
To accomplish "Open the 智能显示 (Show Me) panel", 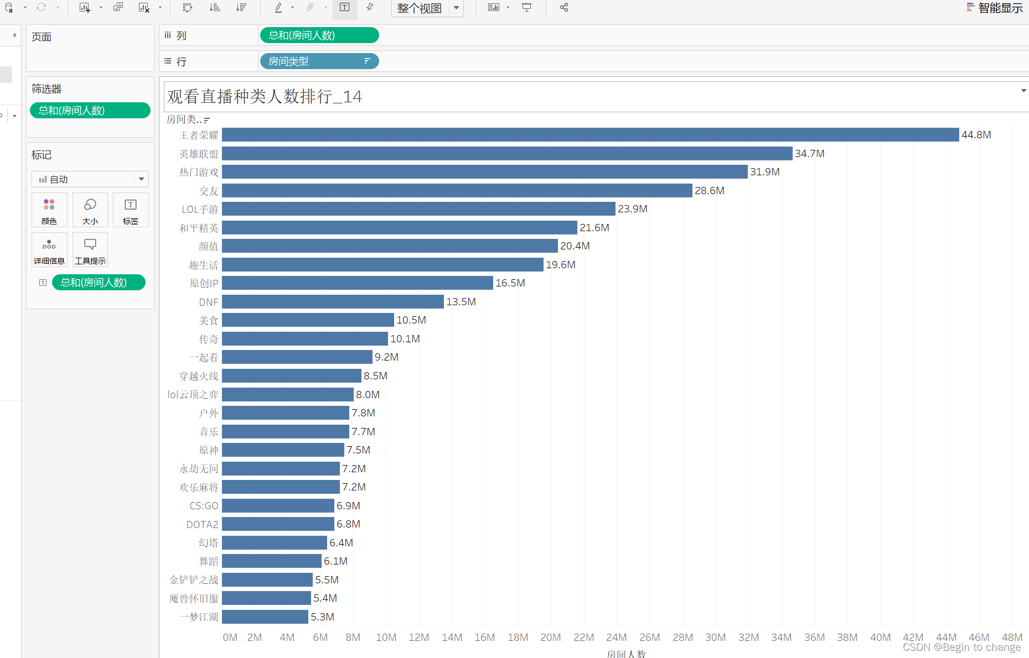I will 995,8.
